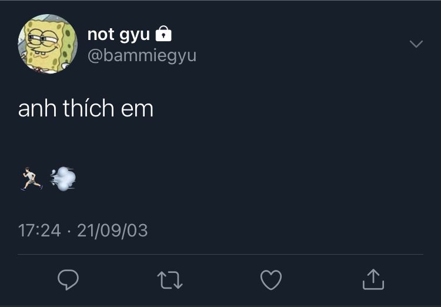Click the 21/09/03 date
This screenshot has height=307, width=441.
pos(112,231)
